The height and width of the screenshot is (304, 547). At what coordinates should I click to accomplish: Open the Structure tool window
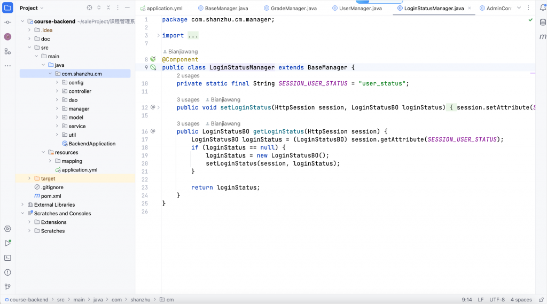7,51
